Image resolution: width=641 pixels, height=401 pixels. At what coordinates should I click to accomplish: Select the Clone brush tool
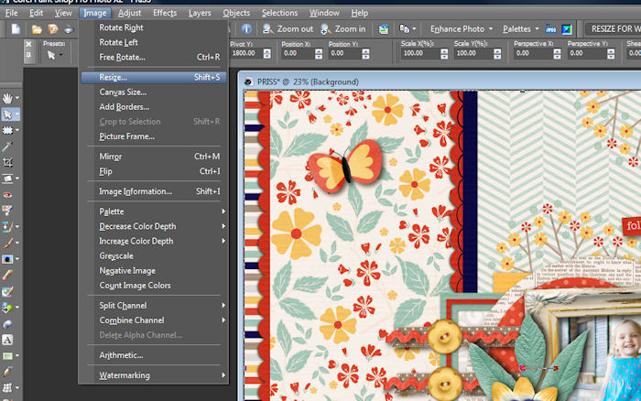click(7, 226)
